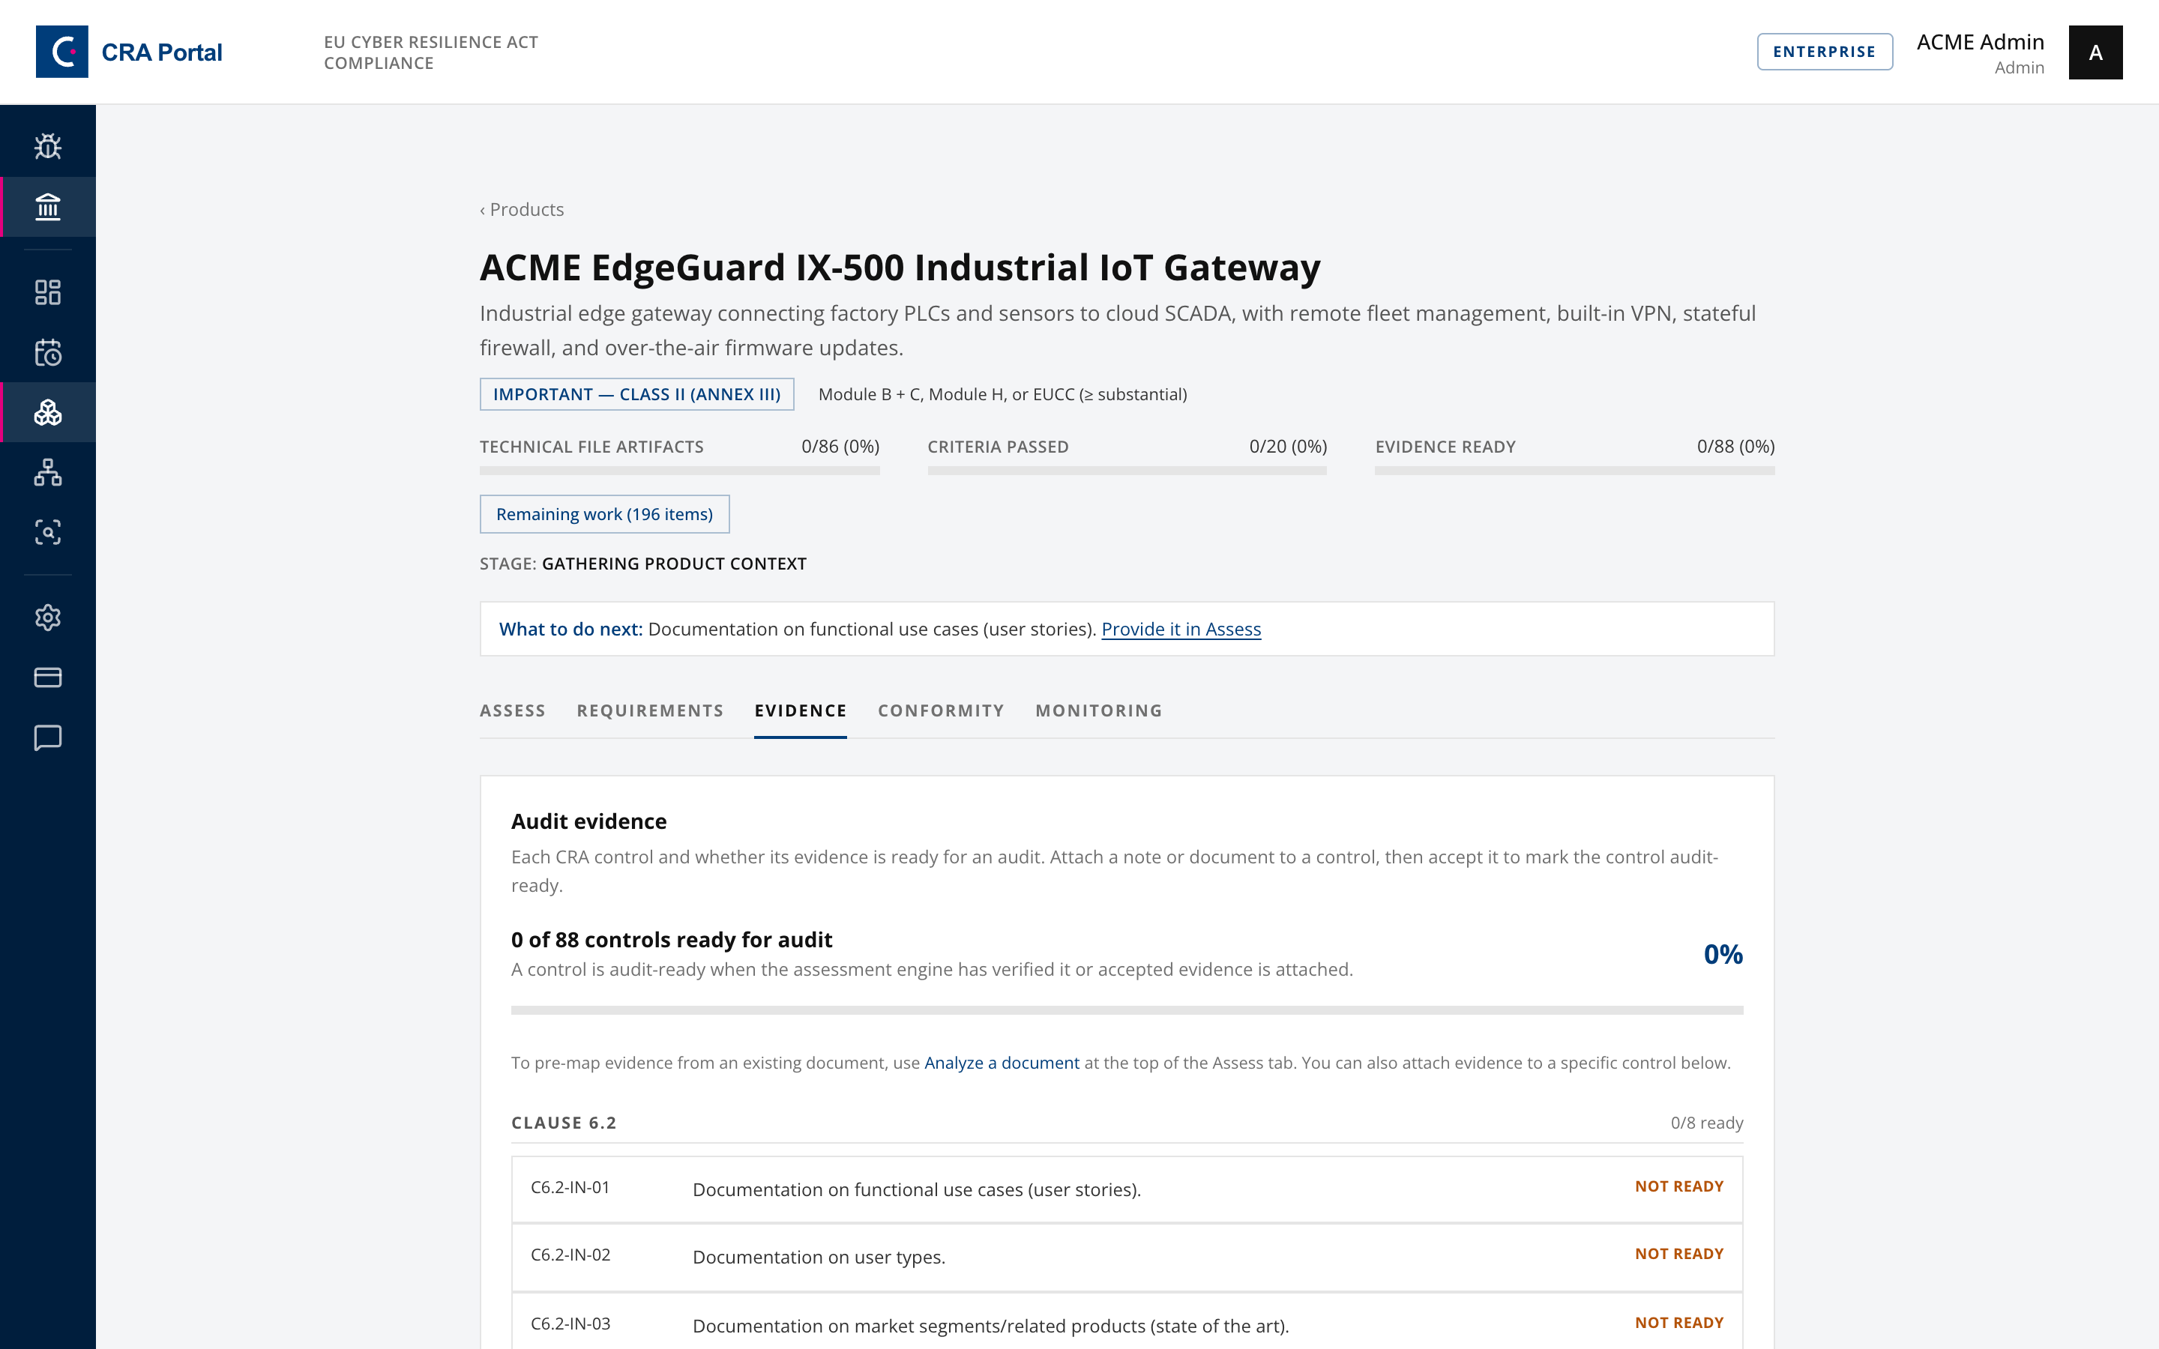This screenshot has width=2159, height=1349.
Task: Click the product title ACME EdgeGuard IX-500
Action: (900, 267)
